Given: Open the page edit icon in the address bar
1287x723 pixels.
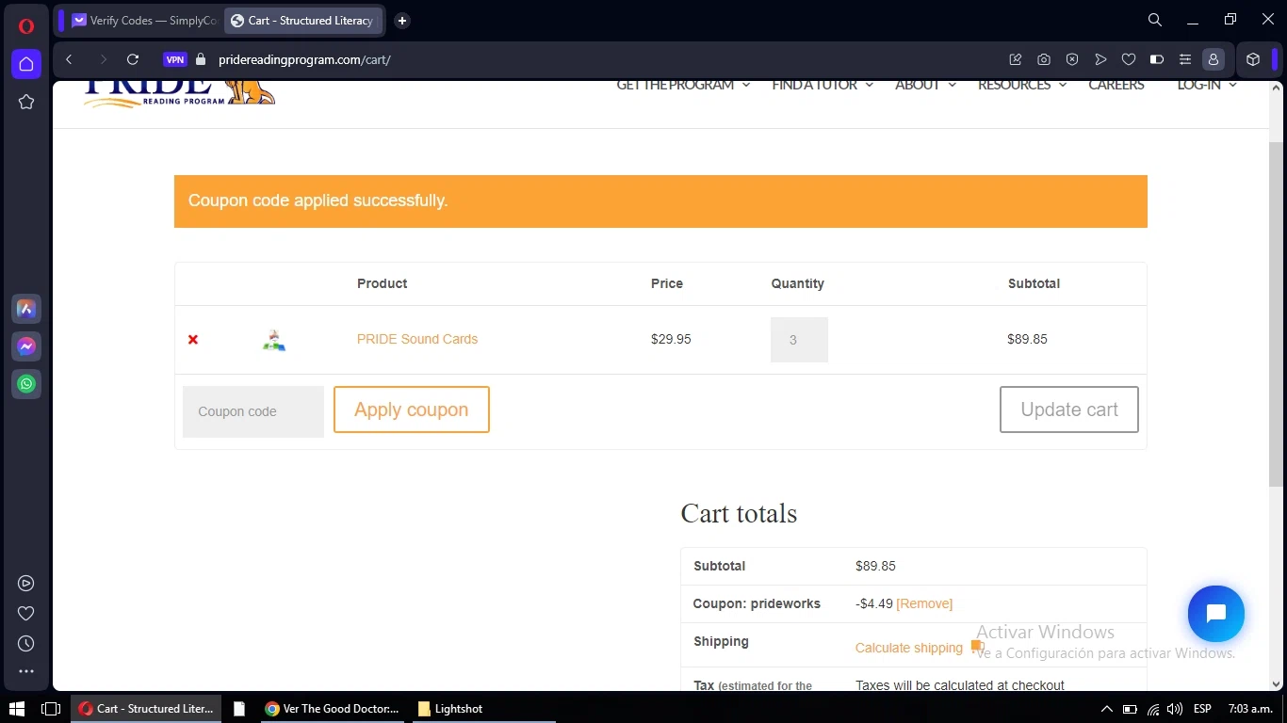Looking at the screenshot, I should [x=1016, y=59].
